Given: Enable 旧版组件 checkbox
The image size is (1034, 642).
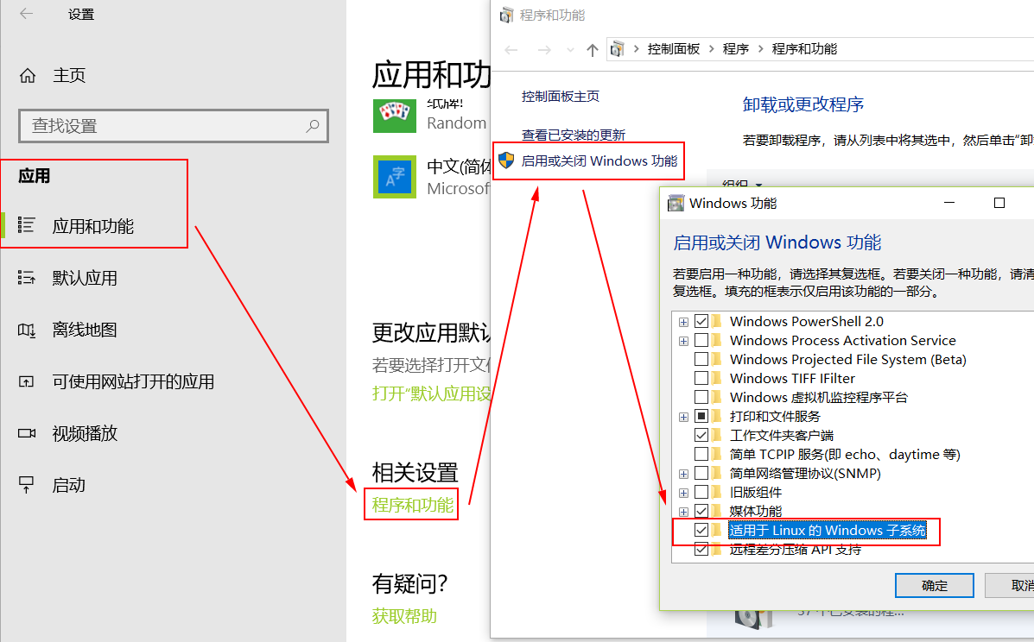Looking at the screenshot, I should click(x=701, y=492).
